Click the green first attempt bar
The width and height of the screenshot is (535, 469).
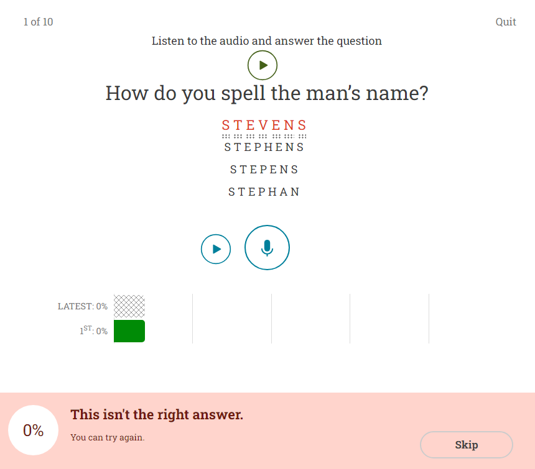coord(129,331)
